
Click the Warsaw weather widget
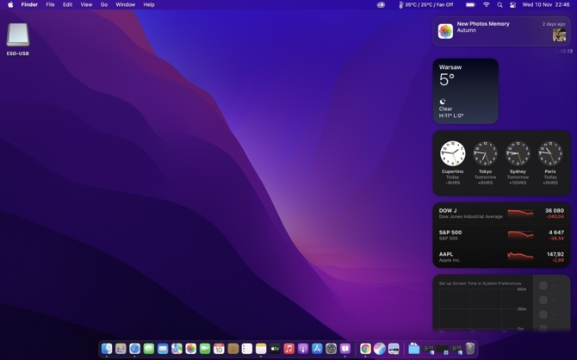coord(465,91)
